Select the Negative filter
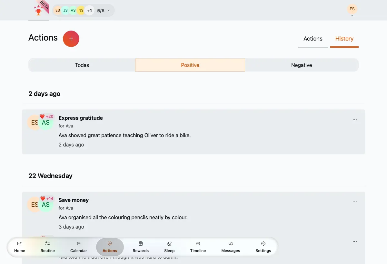The width and height of the screenshot is (387, 264). tap(302, 65)
